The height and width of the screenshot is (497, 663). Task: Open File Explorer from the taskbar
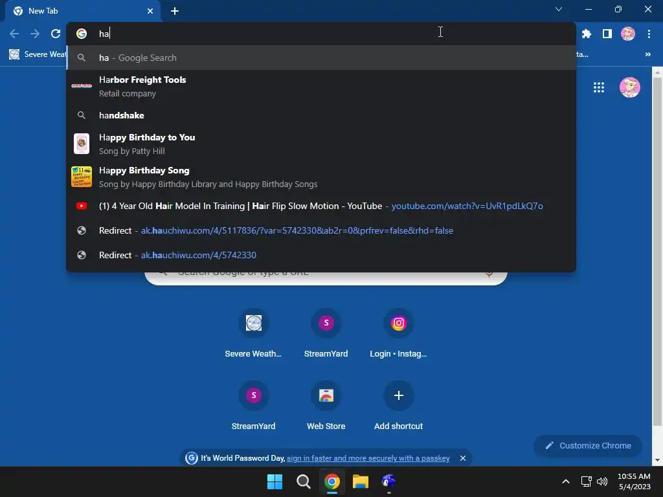pyautogui.click(x=361, y=481)
